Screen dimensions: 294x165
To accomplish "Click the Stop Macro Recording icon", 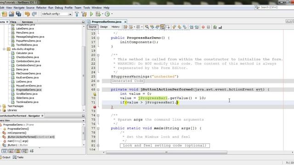I will (208, 27).
